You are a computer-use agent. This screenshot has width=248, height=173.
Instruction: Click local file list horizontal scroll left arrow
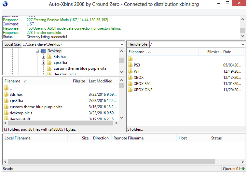(6, 123)
